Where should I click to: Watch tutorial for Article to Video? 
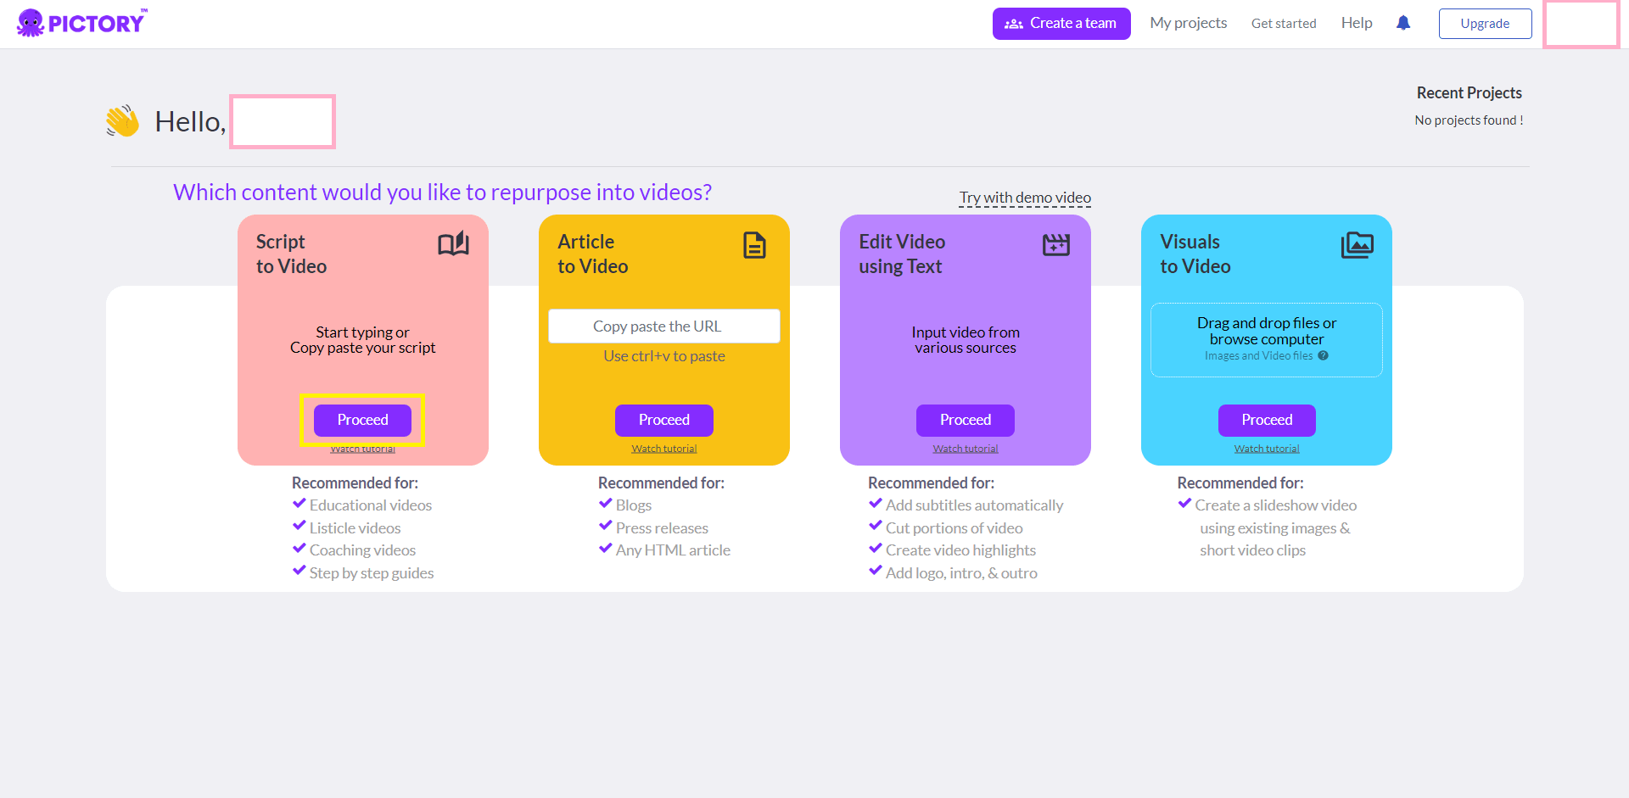click(664, 449)
